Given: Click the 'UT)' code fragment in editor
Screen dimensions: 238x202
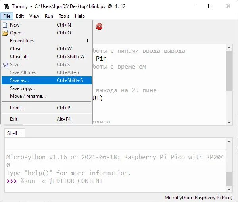Looking at the screenshot, I should 98,98.
